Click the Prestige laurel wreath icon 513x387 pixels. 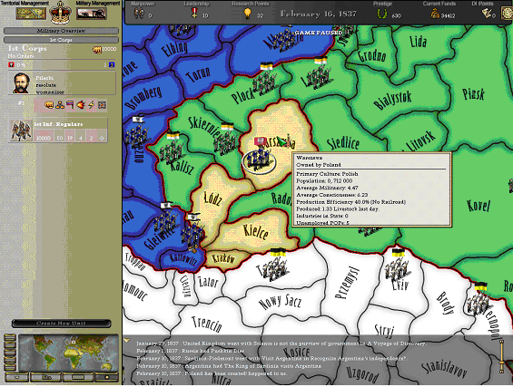[382, 14]
